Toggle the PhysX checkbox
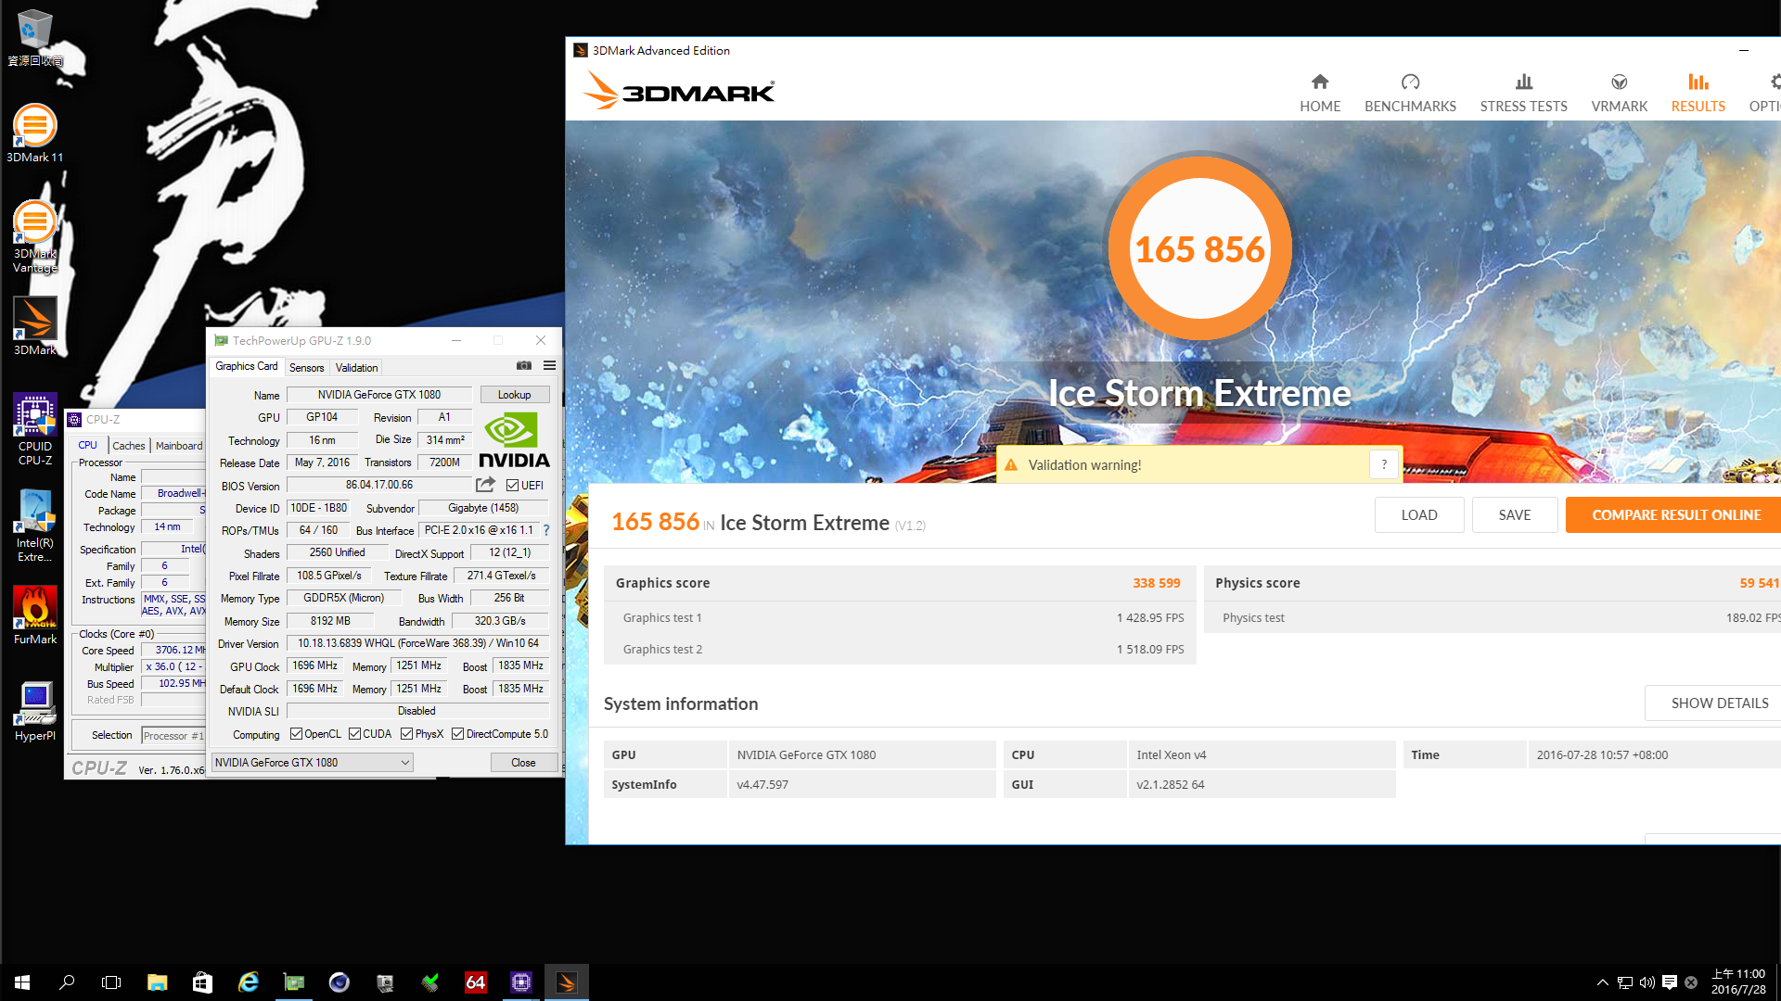 pos(406,734)
